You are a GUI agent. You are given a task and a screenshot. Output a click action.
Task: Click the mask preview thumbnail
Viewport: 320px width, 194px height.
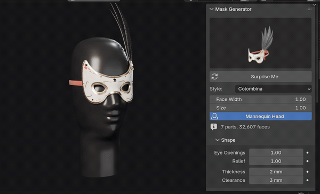(260, 43)
